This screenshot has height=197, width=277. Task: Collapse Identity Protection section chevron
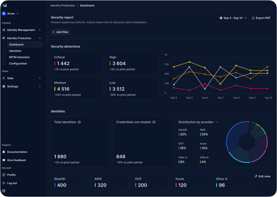pos(40,38)
